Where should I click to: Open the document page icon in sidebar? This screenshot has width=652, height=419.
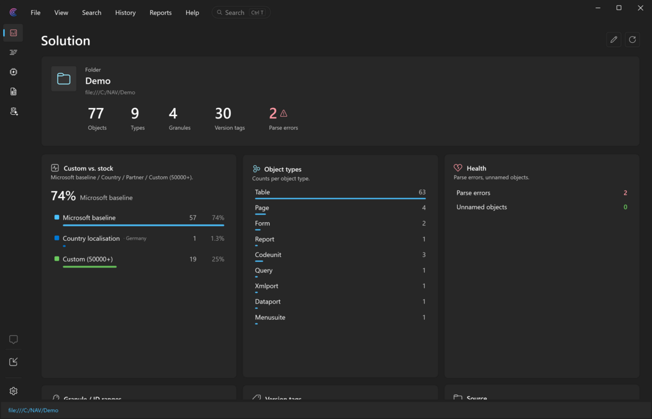tap(13, 91)
